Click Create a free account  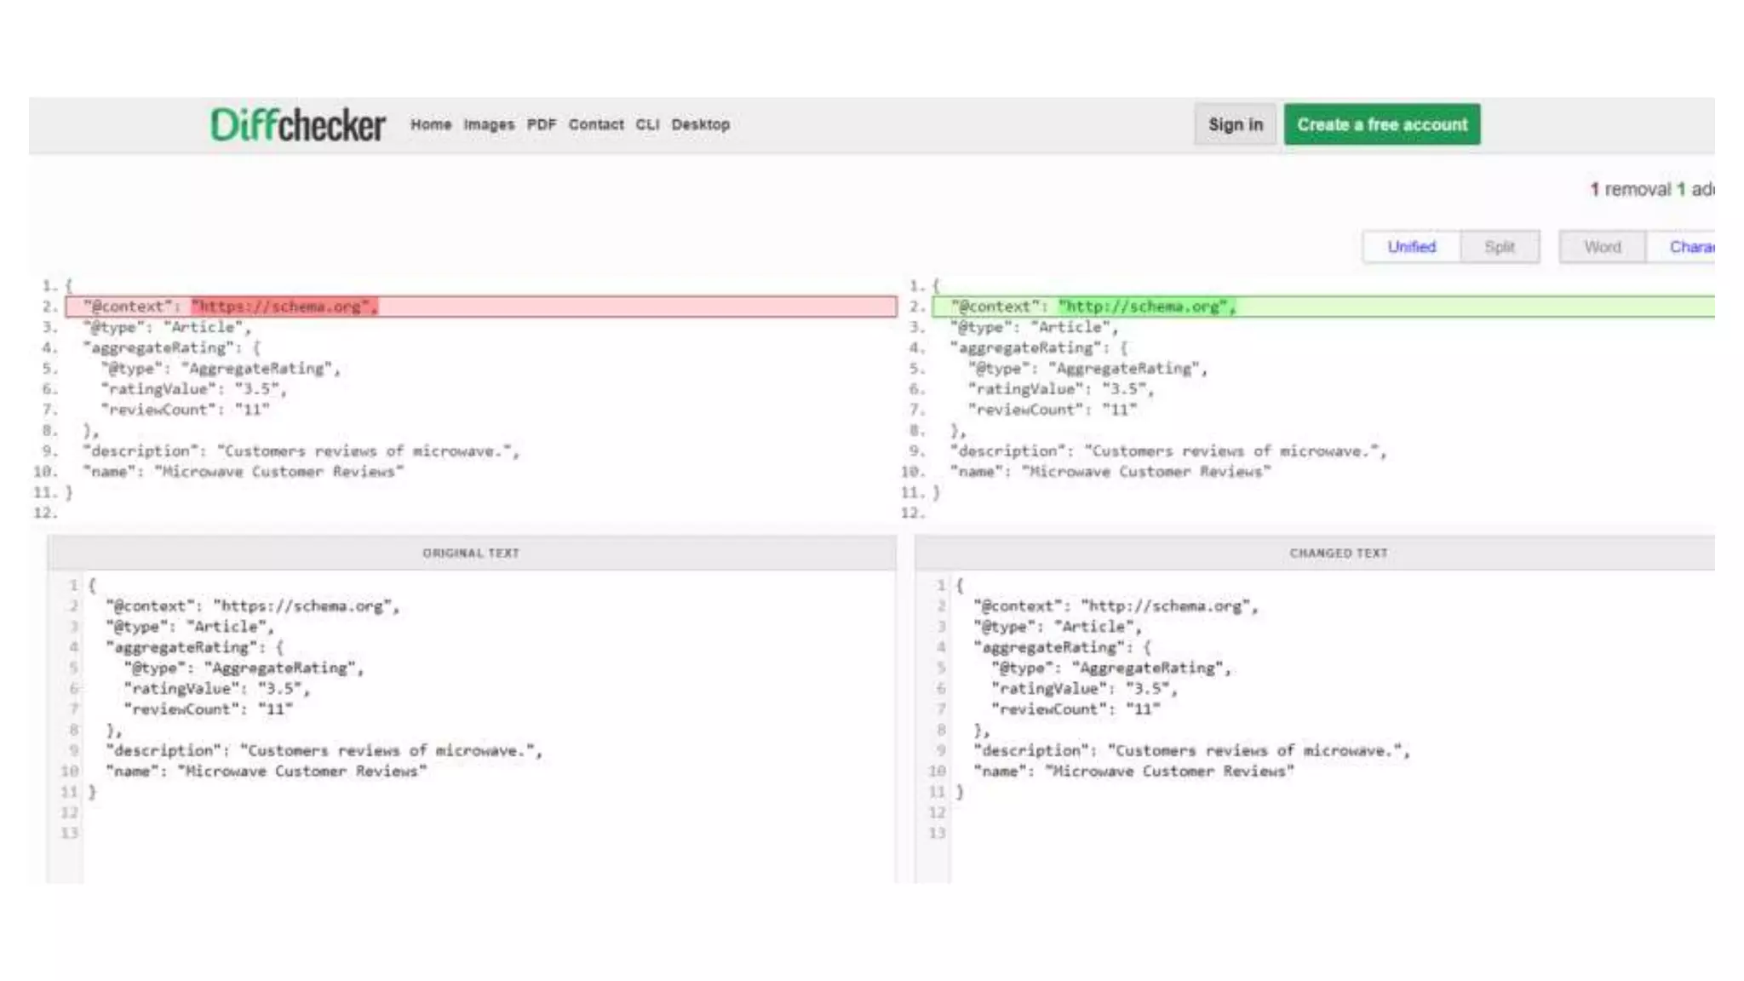(1381, 124)
